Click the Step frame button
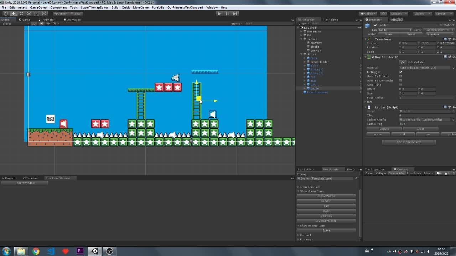The image size is (456, 256). point(235,14)
